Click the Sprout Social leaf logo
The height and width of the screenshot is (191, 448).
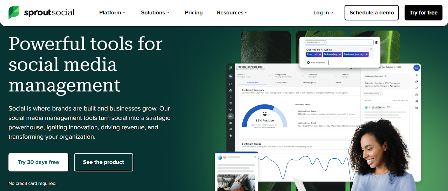coord(14,13)
